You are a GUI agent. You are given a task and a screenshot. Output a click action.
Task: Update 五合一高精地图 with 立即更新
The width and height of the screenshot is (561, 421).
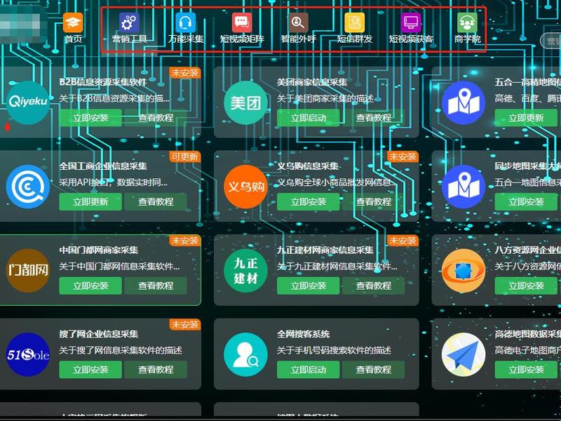[527, 118]
